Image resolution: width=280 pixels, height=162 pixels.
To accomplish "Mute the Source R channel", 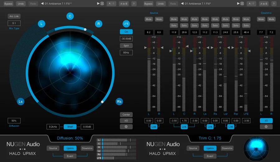I will tap(159, 19).
